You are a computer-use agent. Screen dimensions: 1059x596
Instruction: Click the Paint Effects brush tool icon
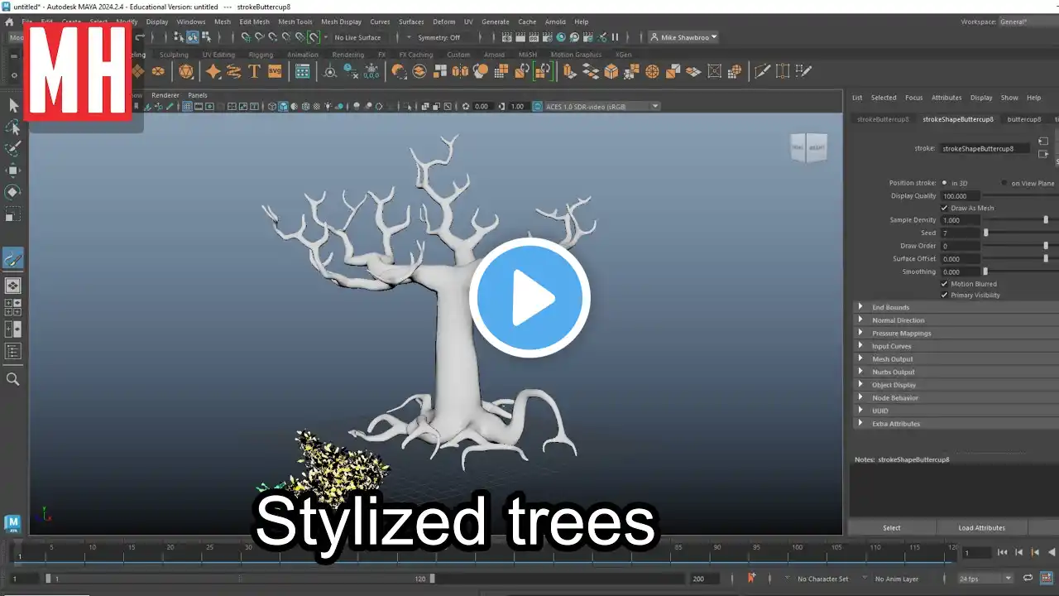click(13, 259)
